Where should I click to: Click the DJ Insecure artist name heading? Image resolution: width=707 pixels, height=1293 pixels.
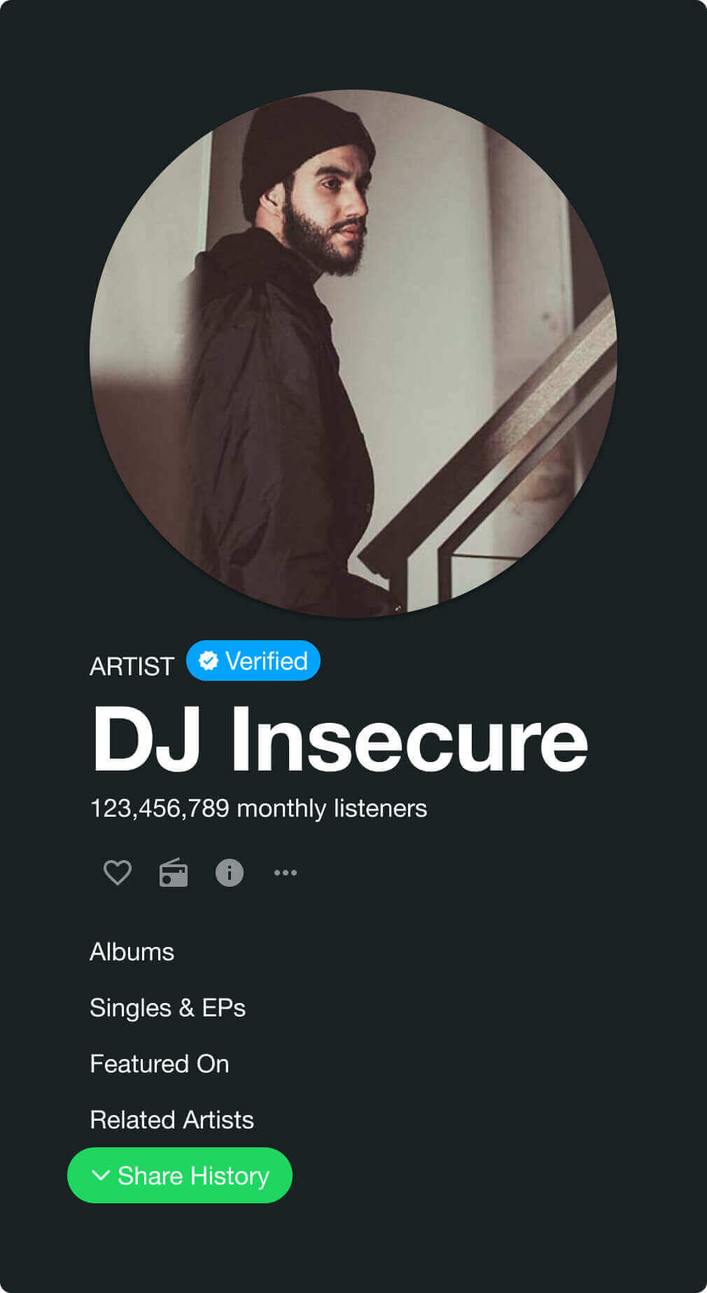(x=340, y=739)
